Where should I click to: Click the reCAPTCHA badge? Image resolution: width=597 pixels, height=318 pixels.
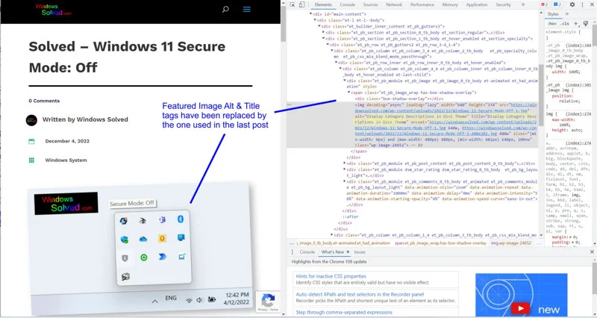click(x=268, y=302)
